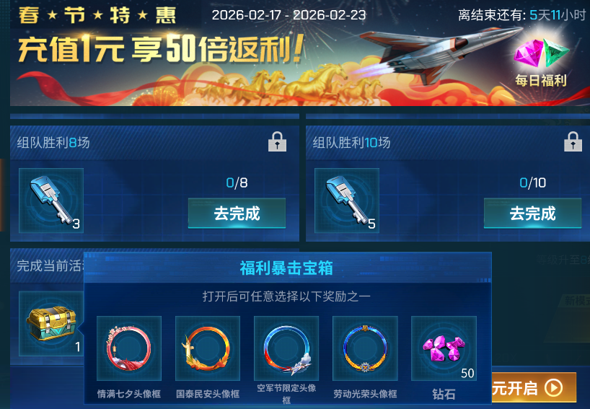Click the 充值1元 享50倍返利 banner
This screenshot has height=409, width=590.
point(162,49)
